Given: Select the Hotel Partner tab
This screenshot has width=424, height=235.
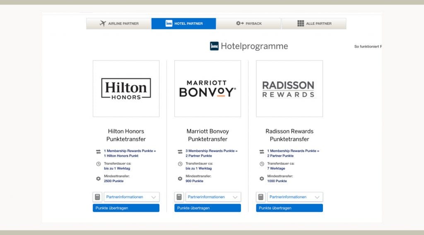Looking at the screenshot, I should [x=183, y=24].
